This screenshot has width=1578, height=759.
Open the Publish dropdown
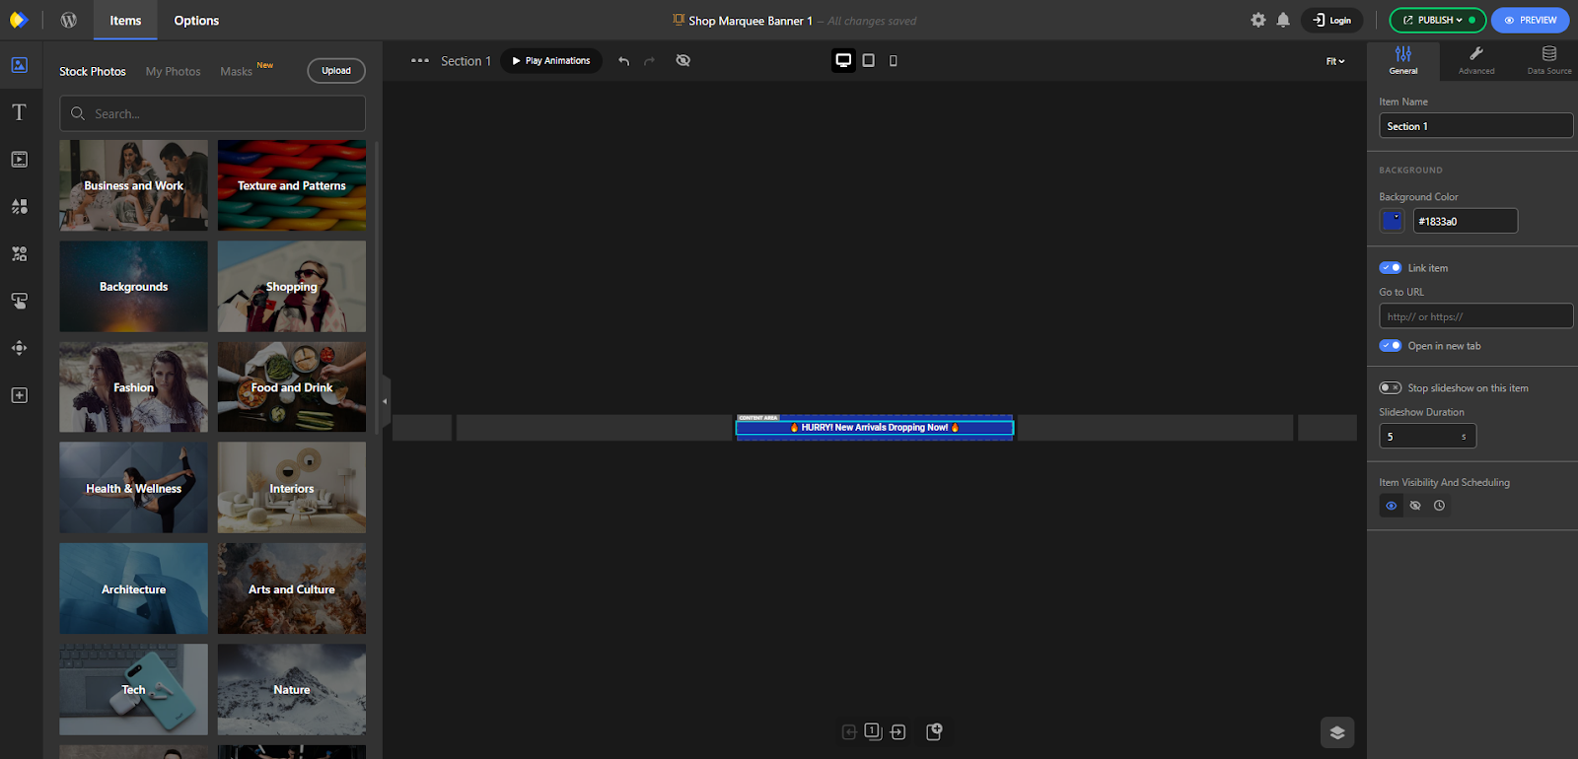click(1437, 20)
